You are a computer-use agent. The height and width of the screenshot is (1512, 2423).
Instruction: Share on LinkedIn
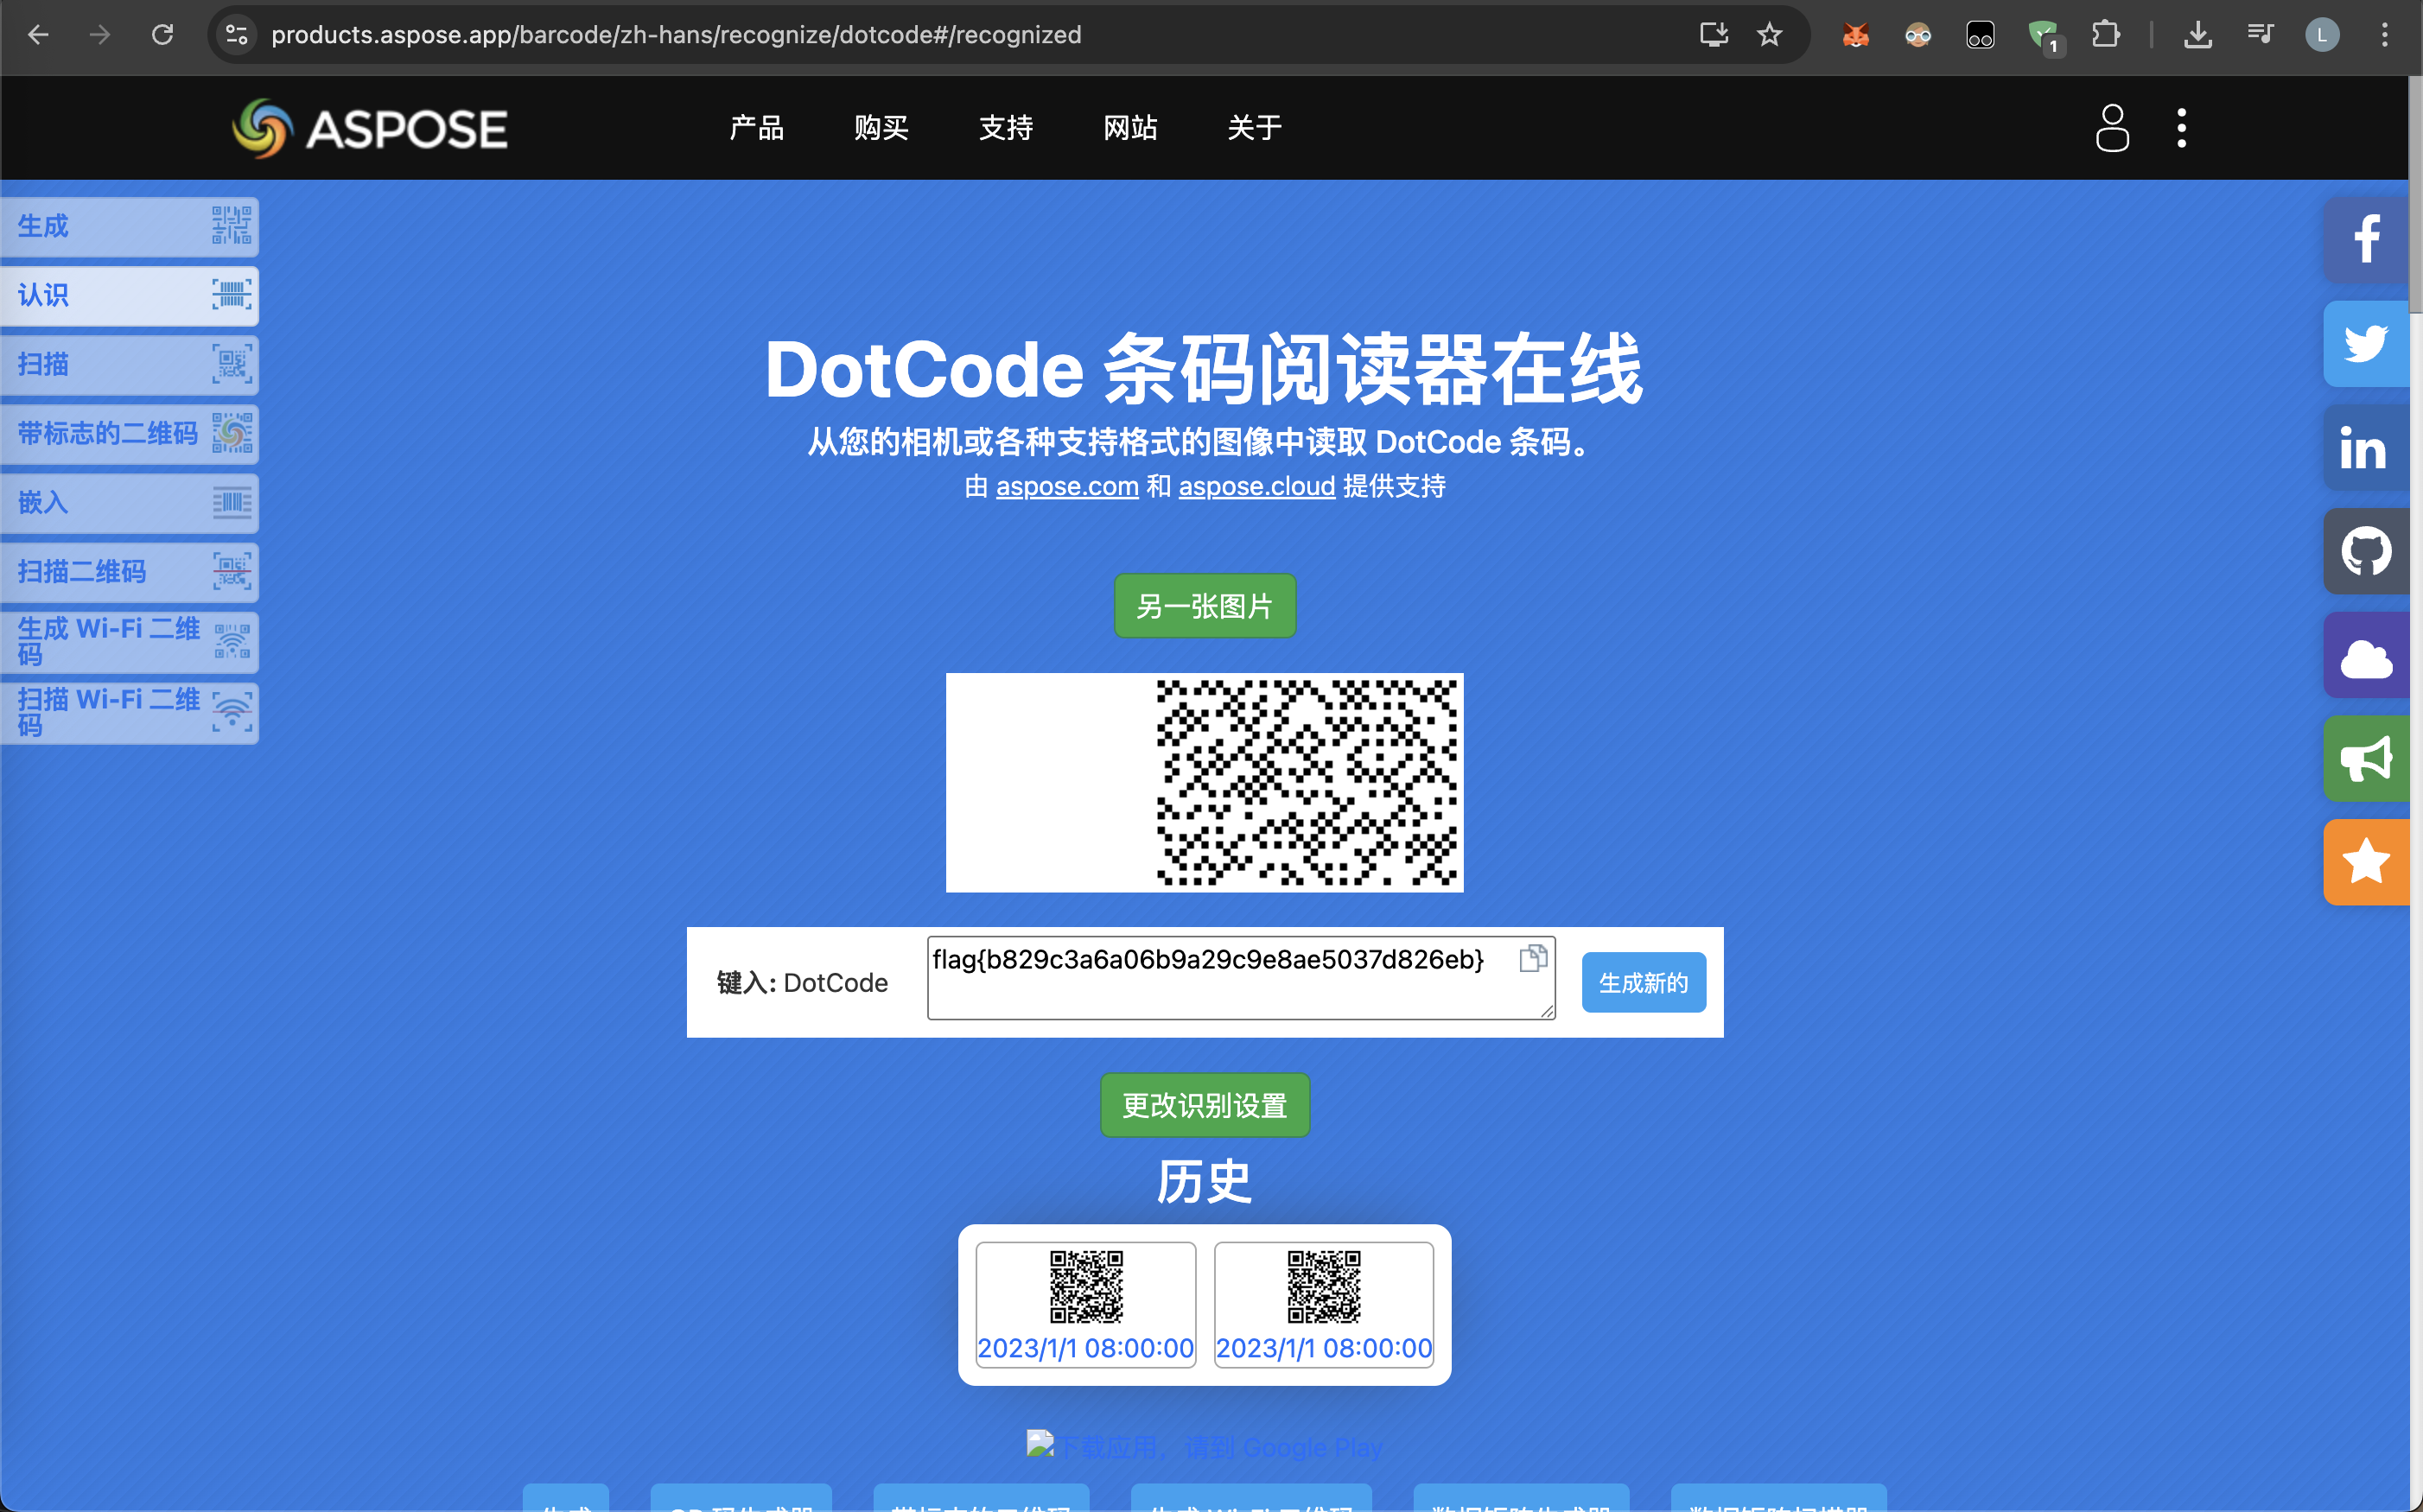(2365, 447)
